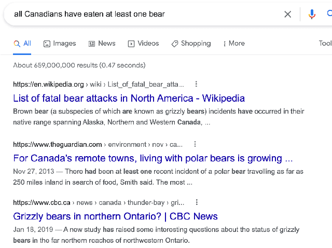332x248 pixels.
Task: Switch to the Images tab
Action: point(59,44)
